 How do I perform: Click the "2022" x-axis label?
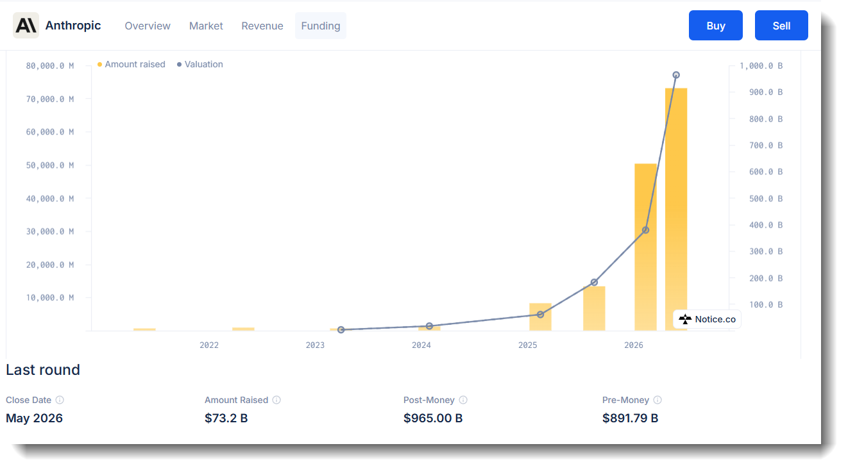(x=209, y=345)
